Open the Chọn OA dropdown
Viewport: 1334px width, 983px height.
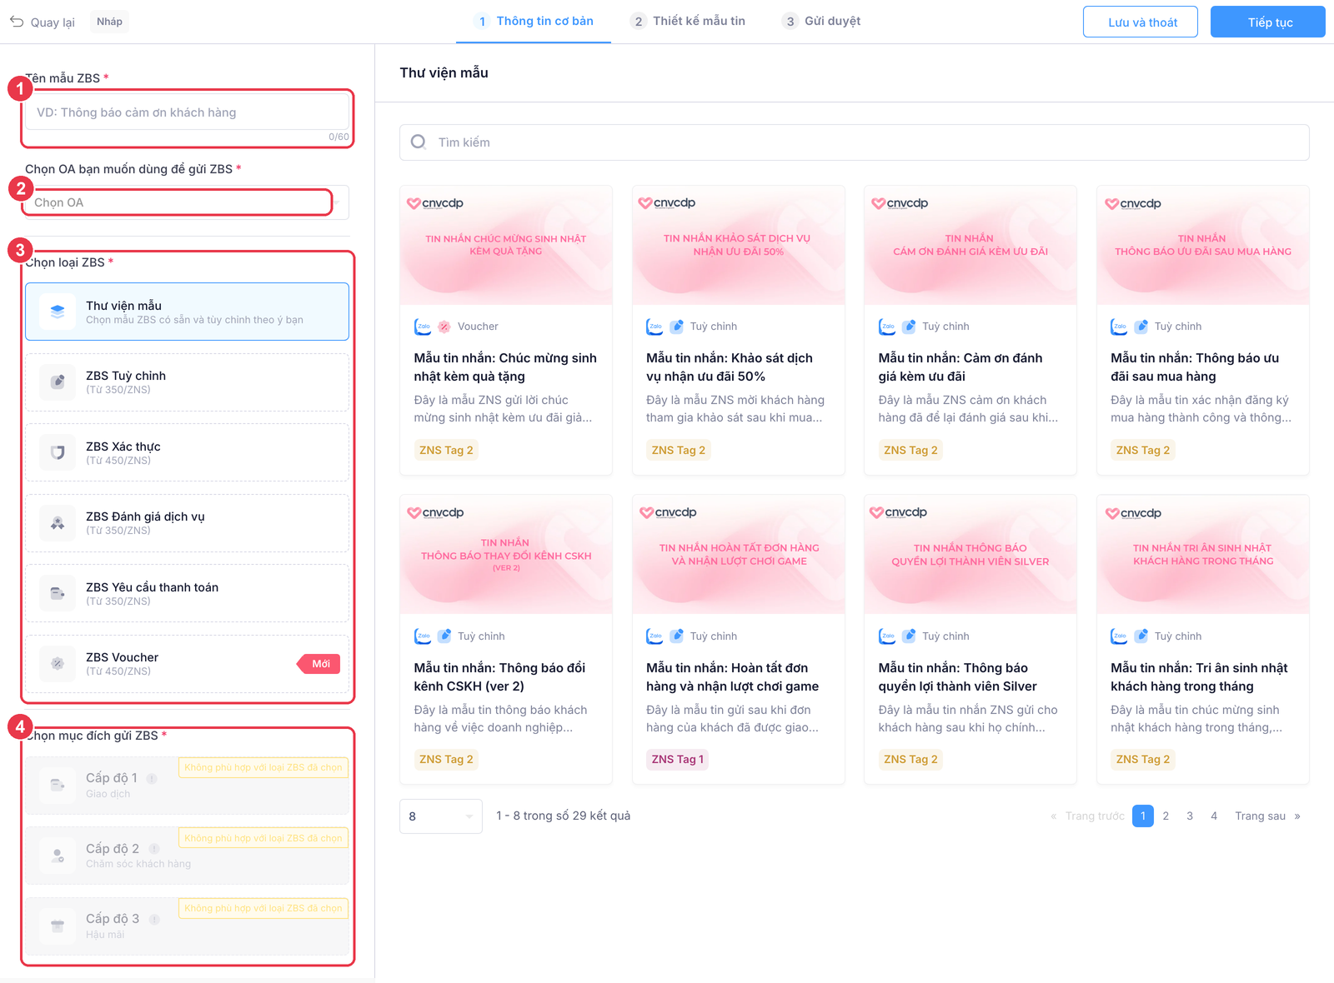point(187,202)
